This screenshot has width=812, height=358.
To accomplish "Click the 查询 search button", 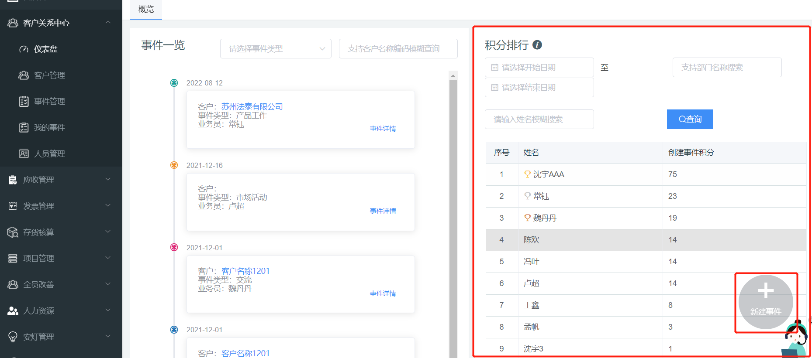I will [690, 119].
